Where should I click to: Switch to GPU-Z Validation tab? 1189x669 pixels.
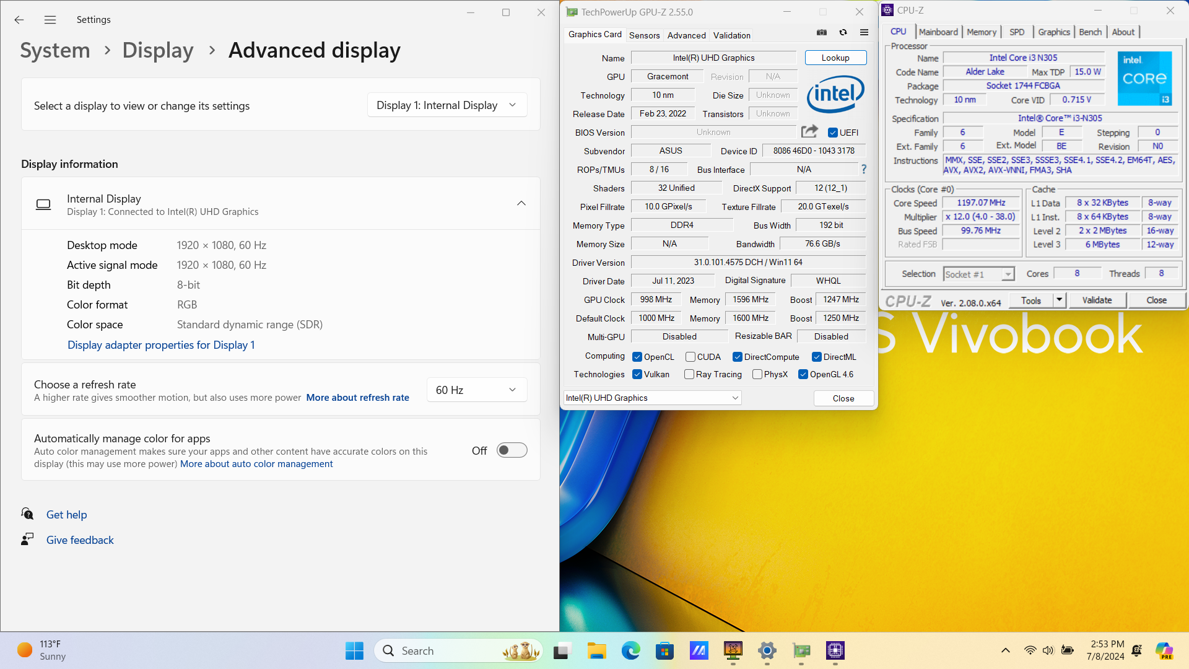pos(732,35)
